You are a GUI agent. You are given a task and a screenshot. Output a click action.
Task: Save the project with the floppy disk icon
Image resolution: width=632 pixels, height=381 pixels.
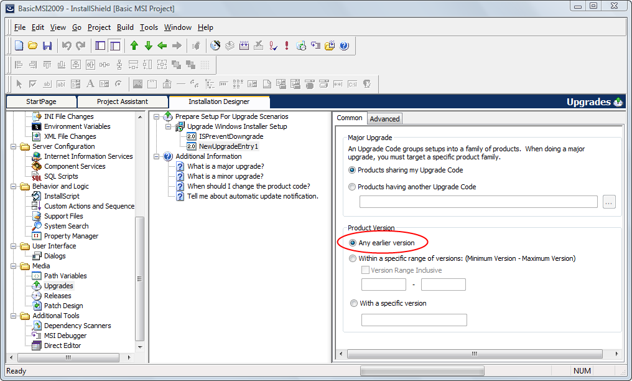[x=47, y=45]
